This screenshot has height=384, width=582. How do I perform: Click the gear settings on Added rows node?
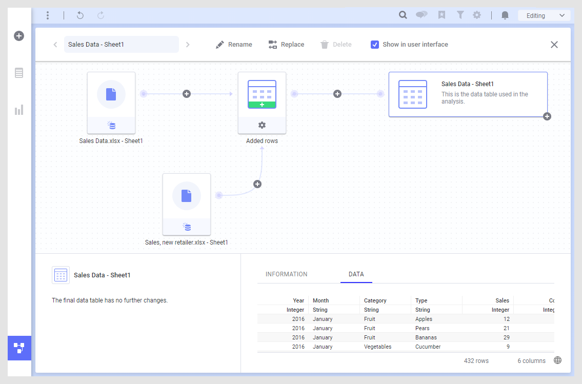click(x=262, y=125)
